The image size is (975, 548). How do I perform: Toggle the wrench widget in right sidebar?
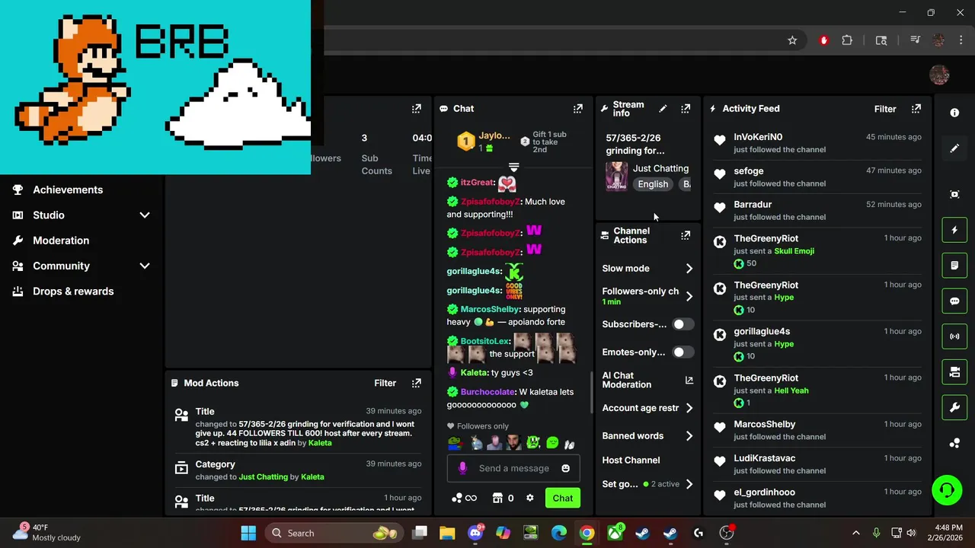[x=954, y=407]
